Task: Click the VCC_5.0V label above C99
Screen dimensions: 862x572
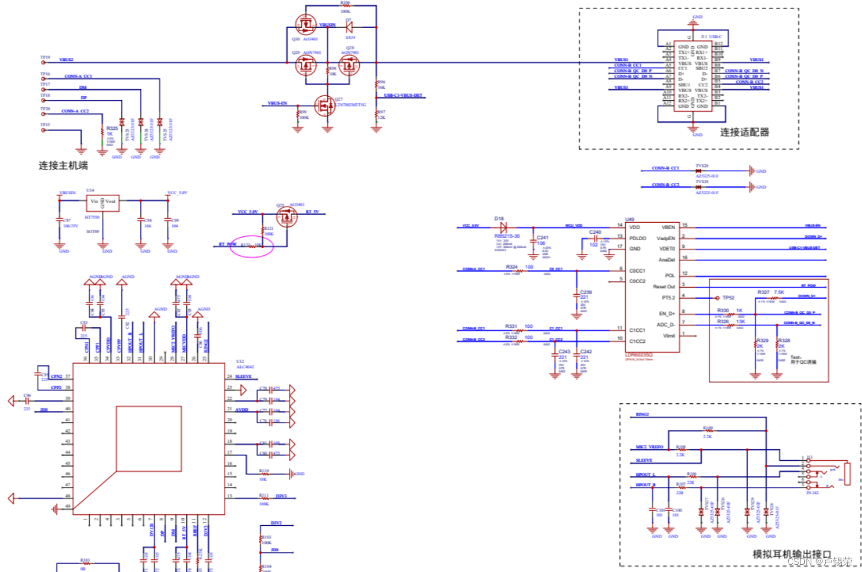Action: click(x=177, y=193)
